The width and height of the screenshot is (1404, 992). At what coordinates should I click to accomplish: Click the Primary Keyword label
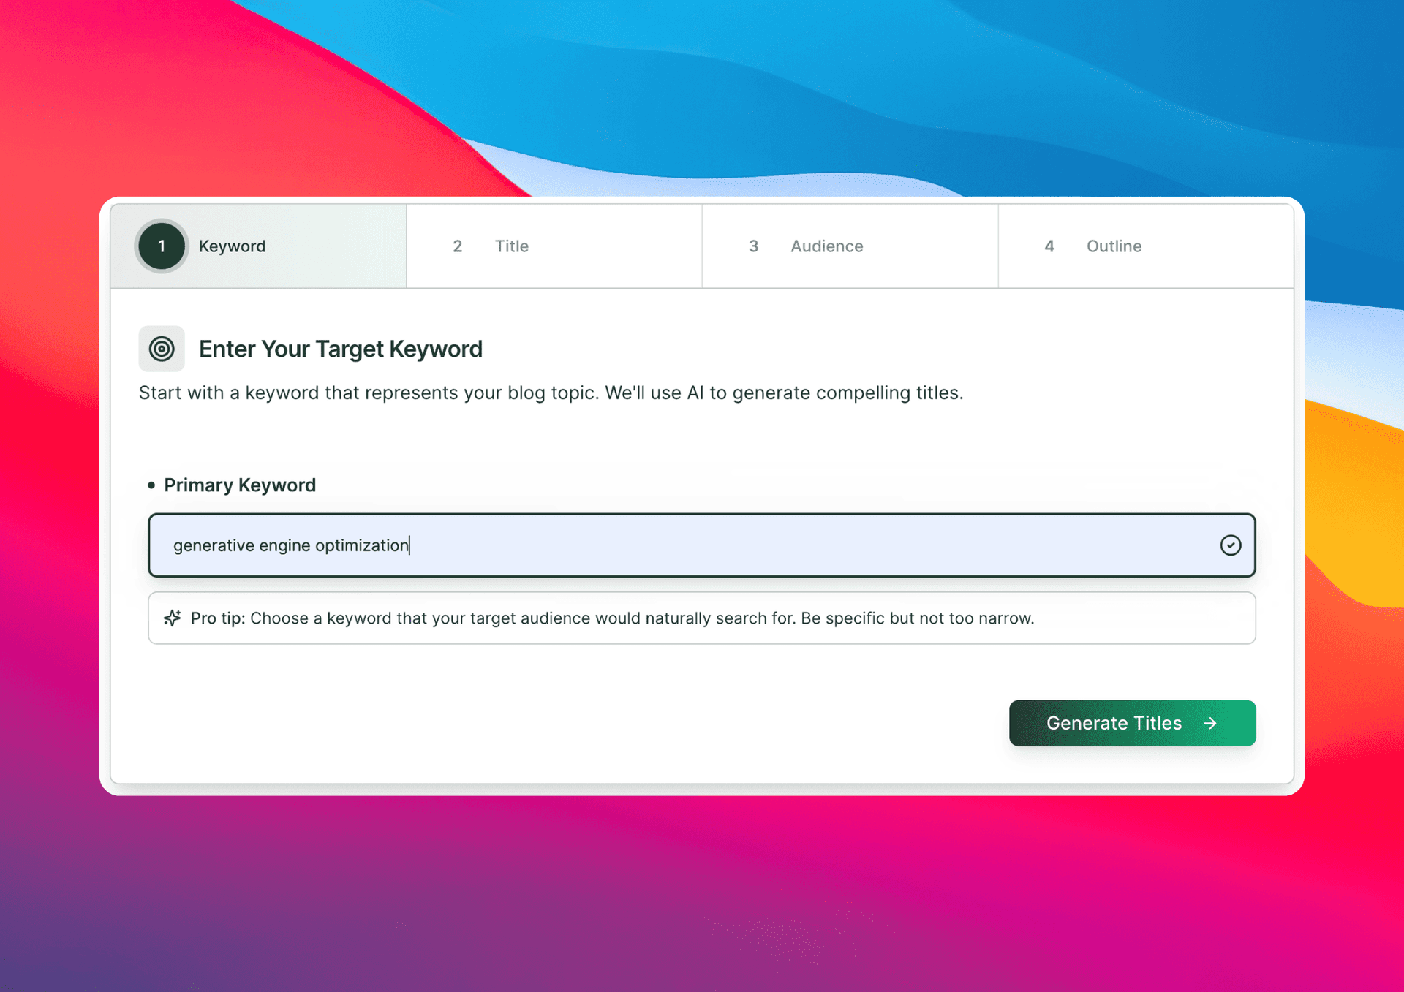coord(240,485)
